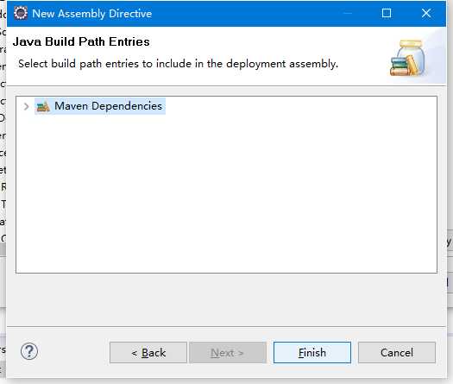Expand the Maven Dependencies tree node
Image resolution: width=453 pixels, height=384 pixels.
pos(26,107)
